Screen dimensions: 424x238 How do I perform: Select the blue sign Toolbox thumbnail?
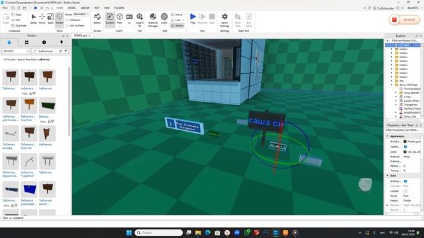pos(29,189)
